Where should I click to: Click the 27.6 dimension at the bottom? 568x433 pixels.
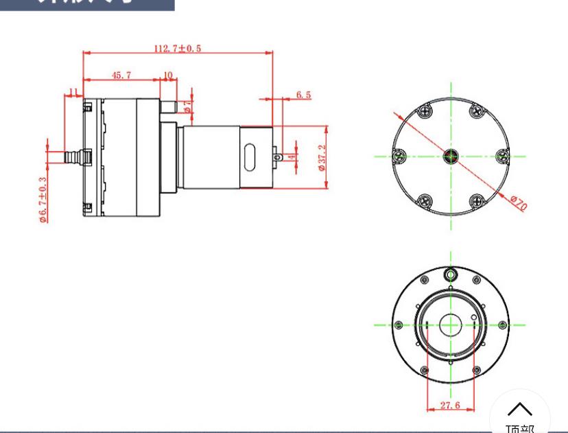pyautogui.click(x=450, y=406)
